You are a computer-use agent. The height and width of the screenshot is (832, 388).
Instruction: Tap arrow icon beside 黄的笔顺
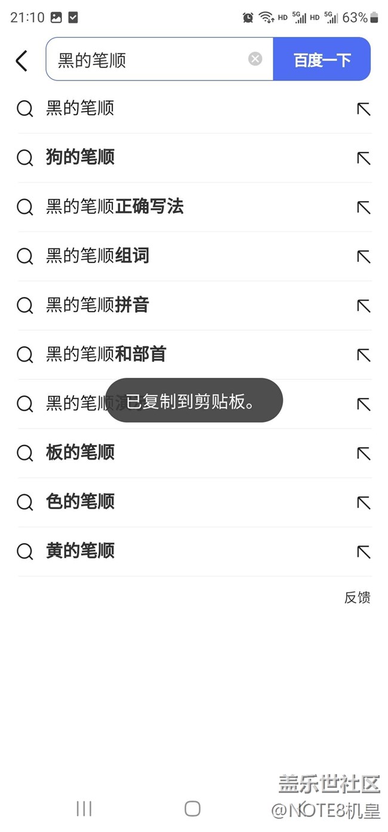[364, 552]
